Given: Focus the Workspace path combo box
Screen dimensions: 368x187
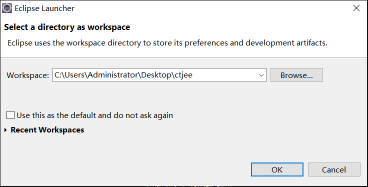Looking at the screenshot, I should [x=159, y=75].
